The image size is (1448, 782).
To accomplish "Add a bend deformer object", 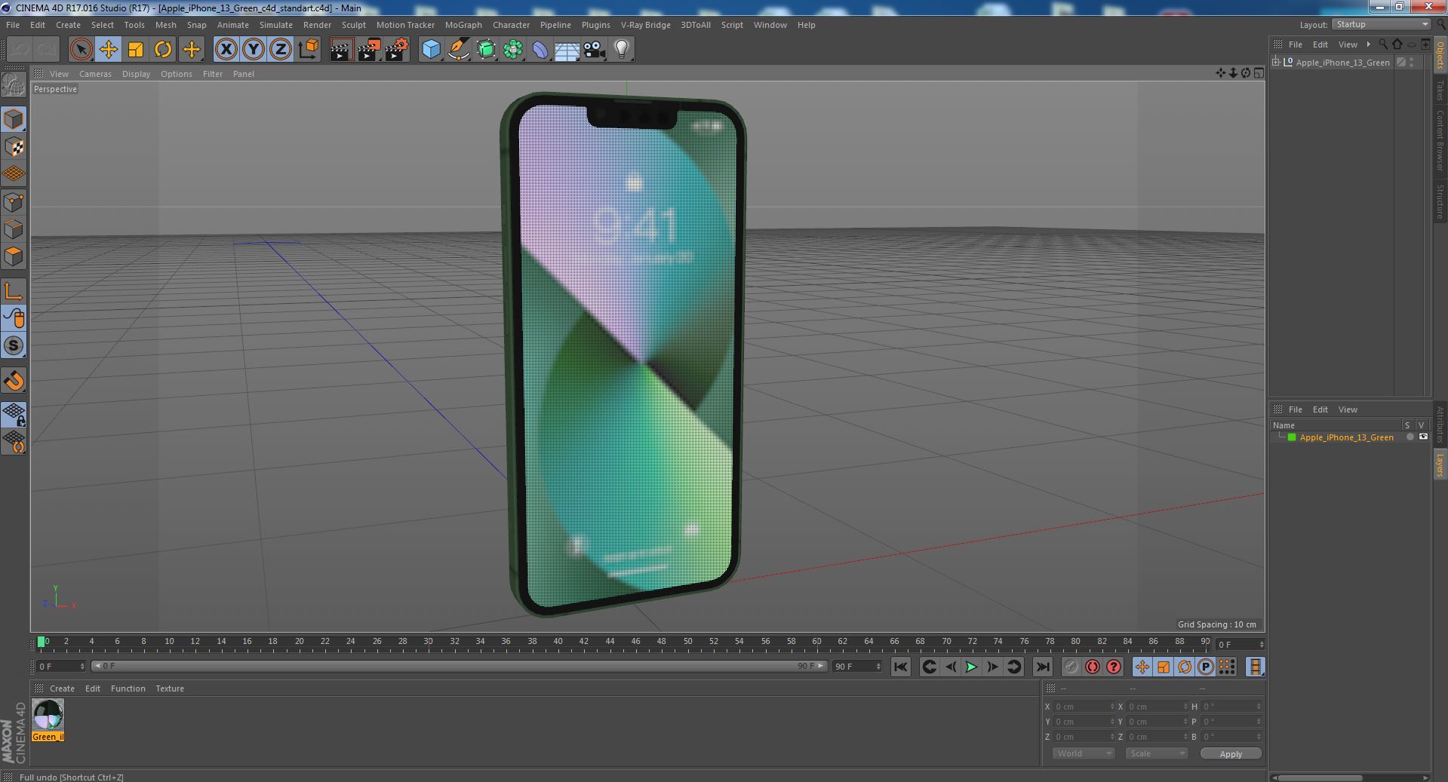I will (x=540, y=50).
